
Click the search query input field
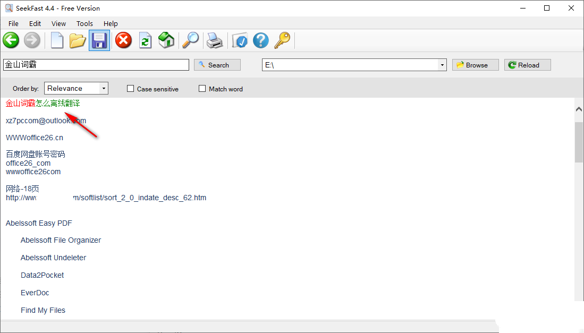coord(96,65)
